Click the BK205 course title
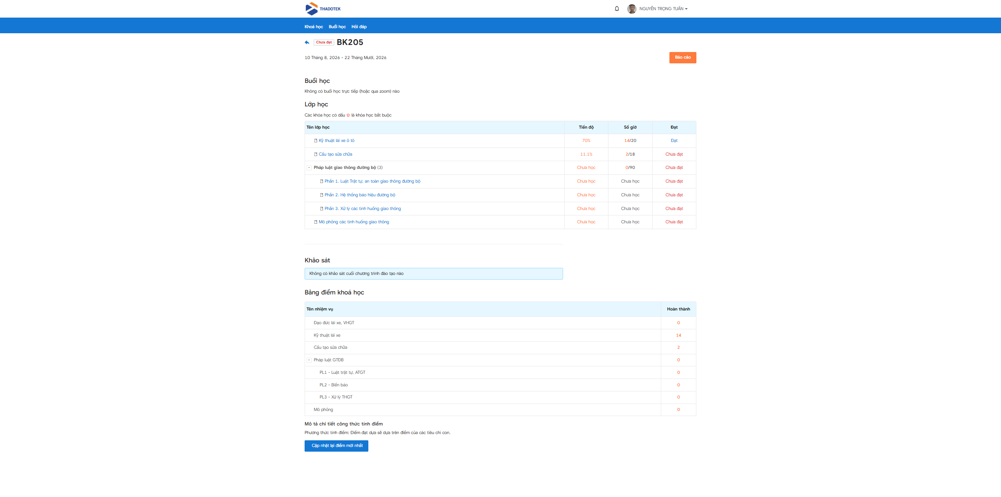Screen dimensions: 1001x497 350,42
